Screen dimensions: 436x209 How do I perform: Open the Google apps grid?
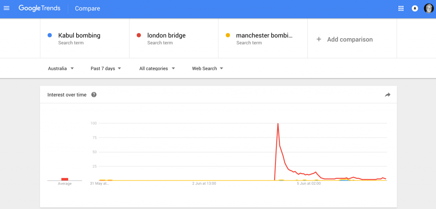click(x=401, y=8)
